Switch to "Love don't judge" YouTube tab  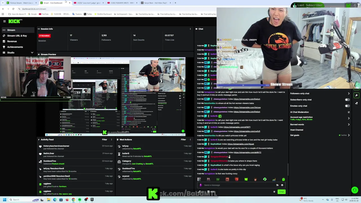(89, 3)
